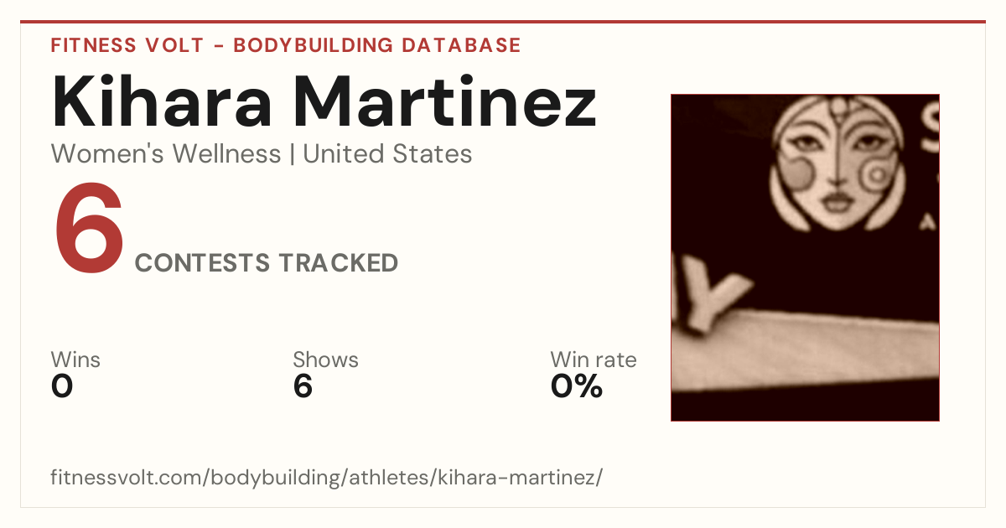Click the fitnessvolt.com athlete URL link
The image size is (1006, 528).
coord(327,478)
